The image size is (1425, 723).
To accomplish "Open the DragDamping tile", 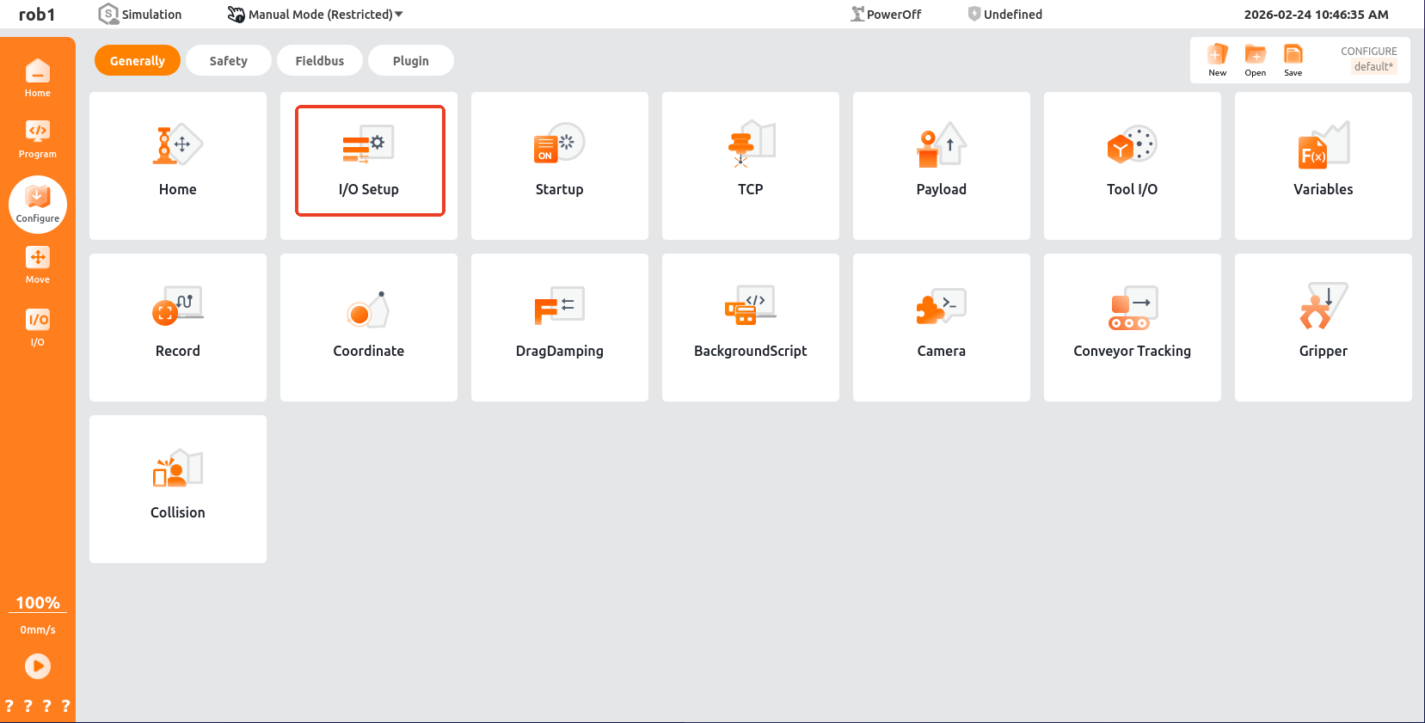I will tap(559, 327).
